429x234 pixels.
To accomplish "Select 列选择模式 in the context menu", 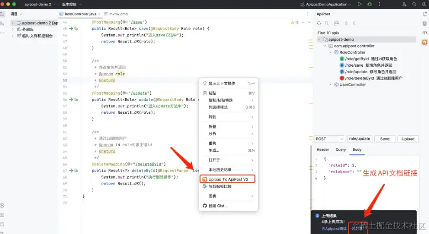I will pos(228,107).
